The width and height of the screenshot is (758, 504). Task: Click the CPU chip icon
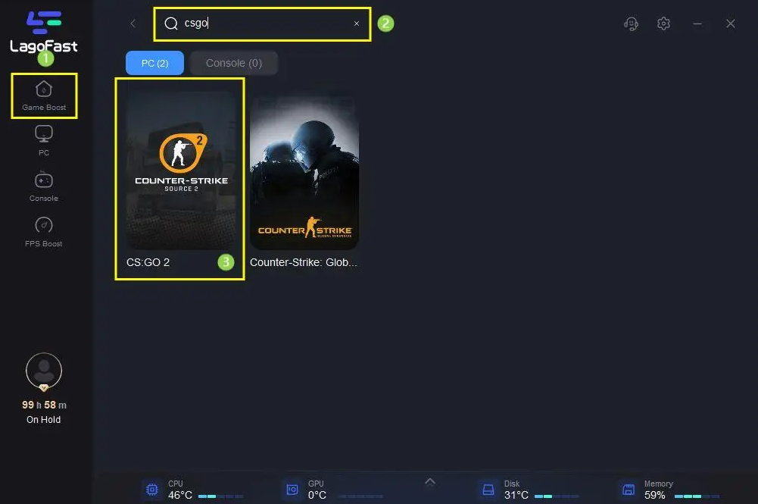[151, 490]
